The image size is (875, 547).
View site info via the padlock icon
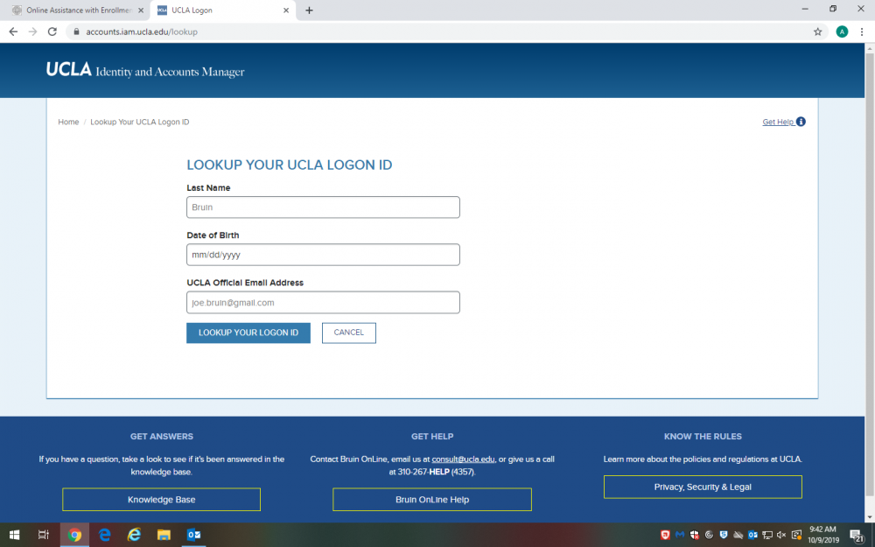pos(77,32)
